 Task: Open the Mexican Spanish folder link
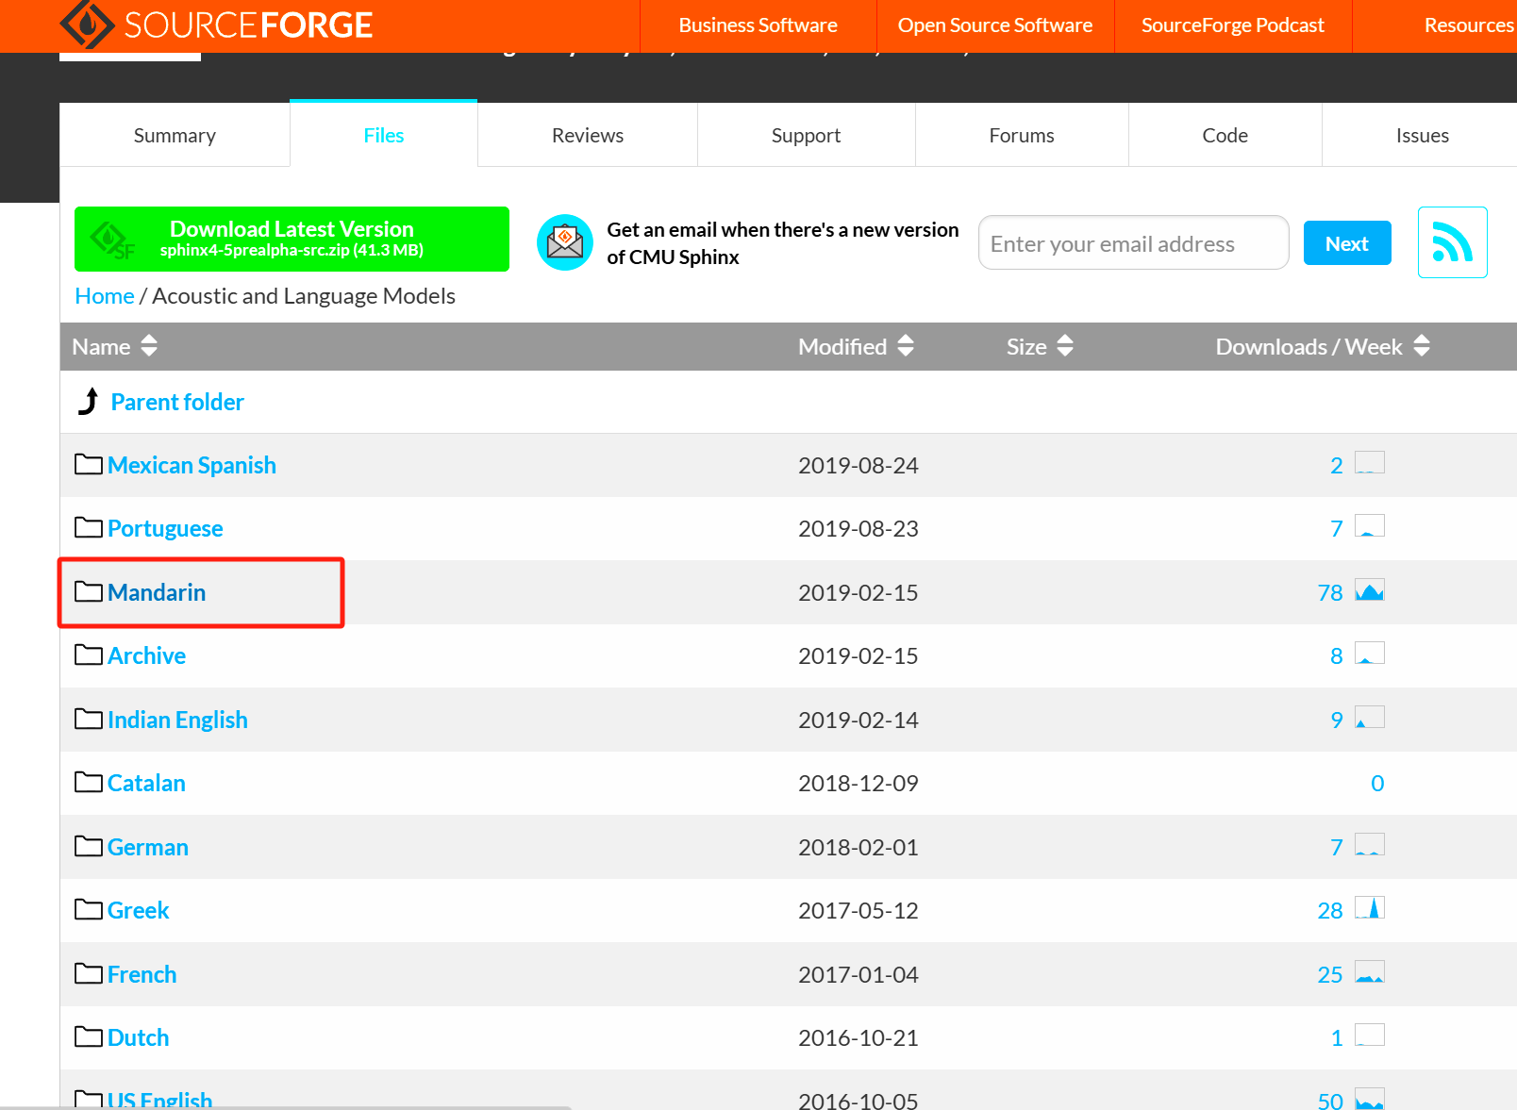click(192, 465)
